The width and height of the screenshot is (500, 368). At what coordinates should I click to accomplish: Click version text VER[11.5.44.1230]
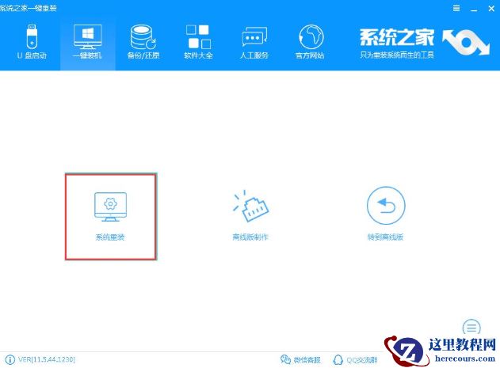47,360
